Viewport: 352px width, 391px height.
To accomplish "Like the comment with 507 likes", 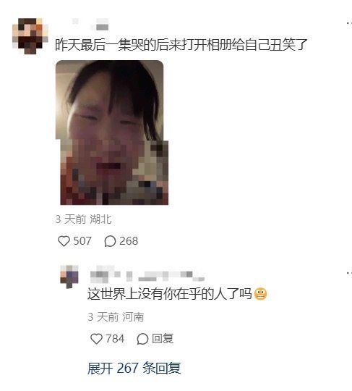I will 64,241.
